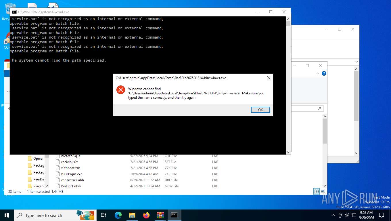The width and height of the screenshot is (391, 221).
Task: Switch Explorer to large icons view
Action: tap(323, 191)
